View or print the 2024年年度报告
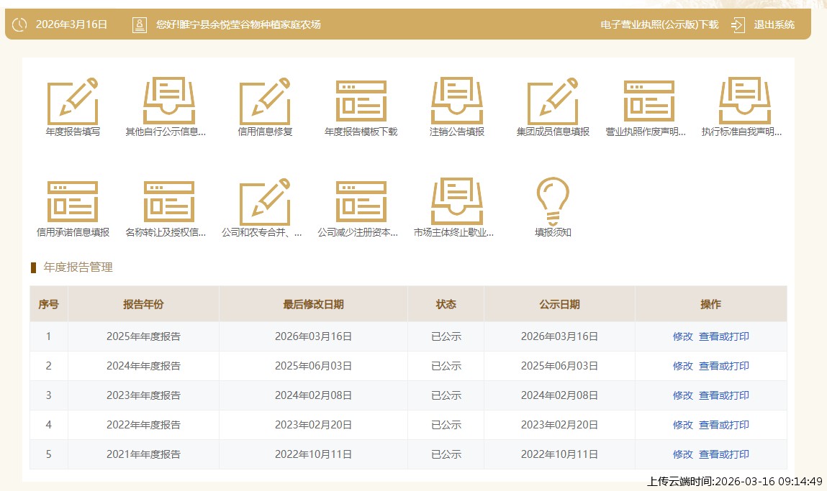 (724, 366)
